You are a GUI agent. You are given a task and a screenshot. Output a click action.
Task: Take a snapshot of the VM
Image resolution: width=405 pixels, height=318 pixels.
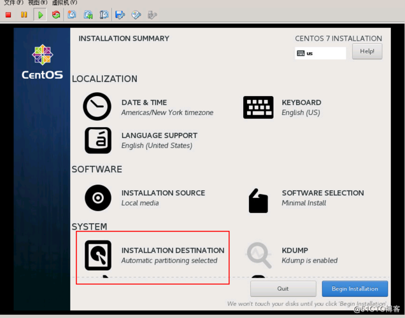point(72,15)
